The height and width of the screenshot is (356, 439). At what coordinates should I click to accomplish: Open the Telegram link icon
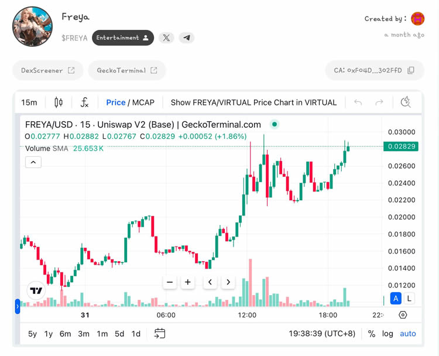tap(186, 37)
